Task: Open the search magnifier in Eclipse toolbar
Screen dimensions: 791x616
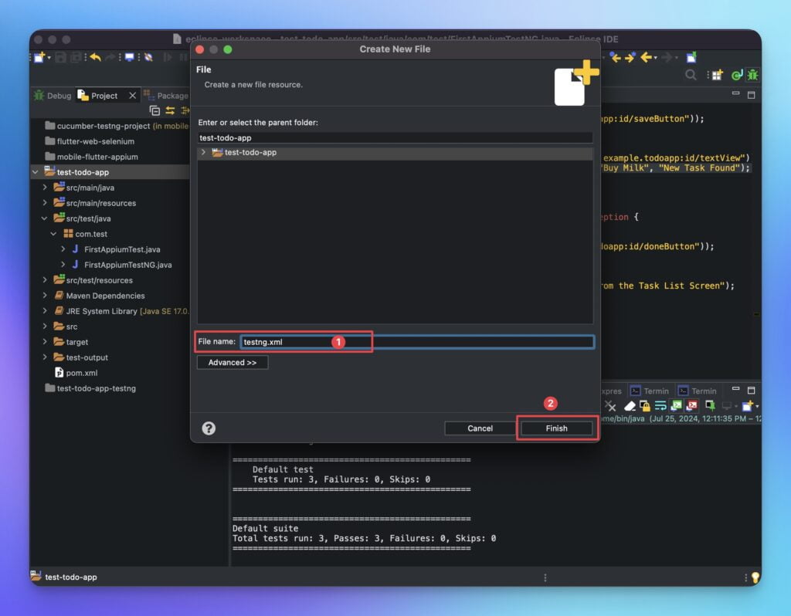Action: pos(691,75)
